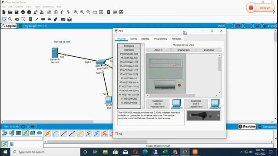278x156 pixels.
Task: Click the Zoom In magnifier in main toolbar
Action: (x=76, y=12)
